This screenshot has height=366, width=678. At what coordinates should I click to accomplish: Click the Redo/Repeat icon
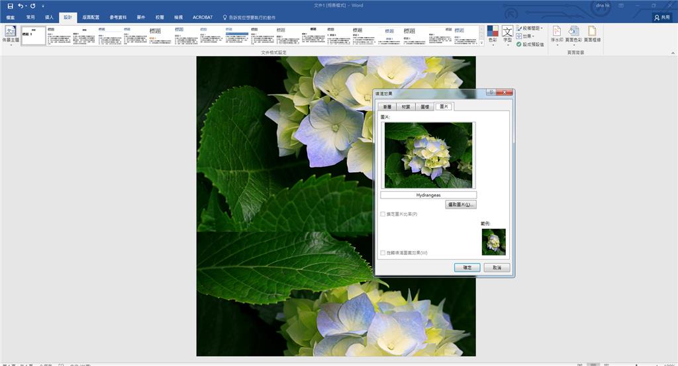[32, 6]
